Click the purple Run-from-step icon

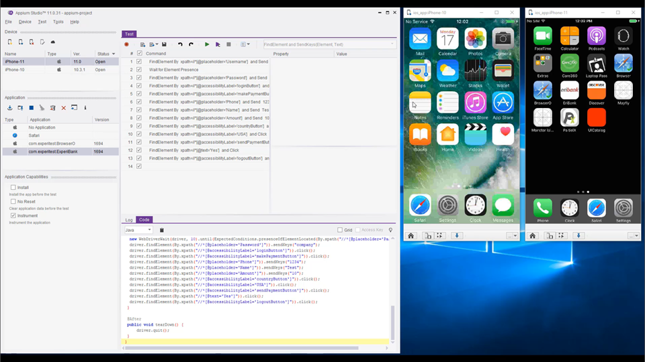pos(218,44)
